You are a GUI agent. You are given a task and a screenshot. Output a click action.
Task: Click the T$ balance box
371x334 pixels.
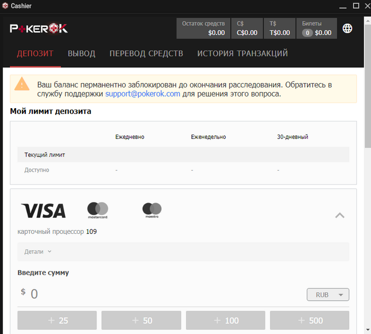click(x=280, y=29)
